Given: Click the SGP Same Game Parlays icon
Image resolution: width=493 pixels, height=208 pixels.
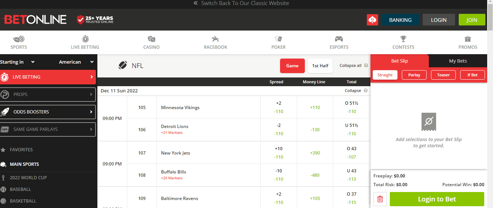Looking at the screenshot, I should [5, 129].
